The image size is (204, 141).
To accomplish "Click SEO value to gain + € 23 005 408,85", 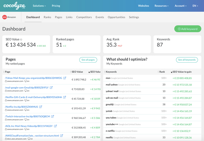I will pyautogui.click(x=182, y=78).
